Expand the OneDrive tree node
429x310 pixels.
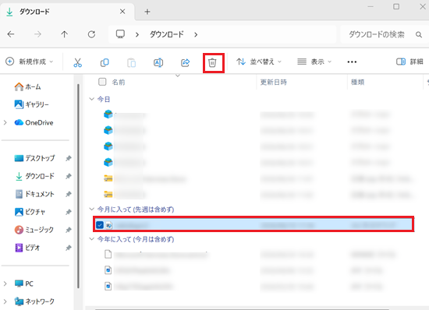[x=5, y=122]
